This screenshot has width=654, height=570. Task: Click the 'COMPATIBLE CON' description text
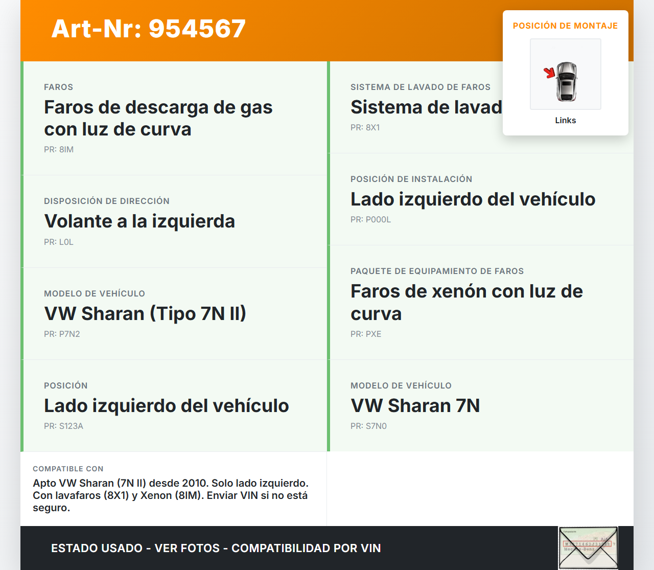tap(171, 495)
